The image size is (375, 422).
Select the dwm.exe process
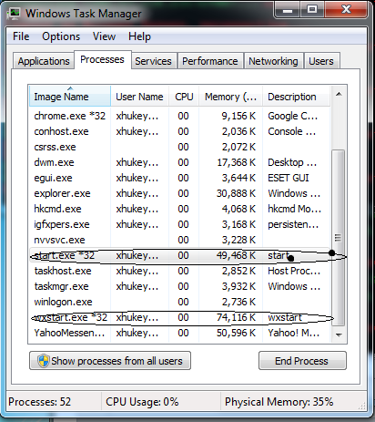pos(179,162)
